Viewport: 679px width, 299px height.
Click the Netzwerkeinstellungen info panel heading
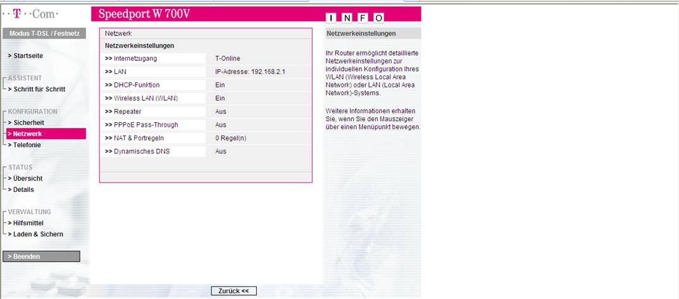[x=361, y=34]
